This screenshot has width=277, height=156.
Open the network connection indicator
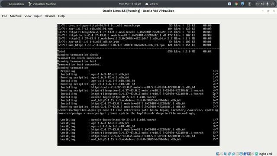tap(258, 4)
